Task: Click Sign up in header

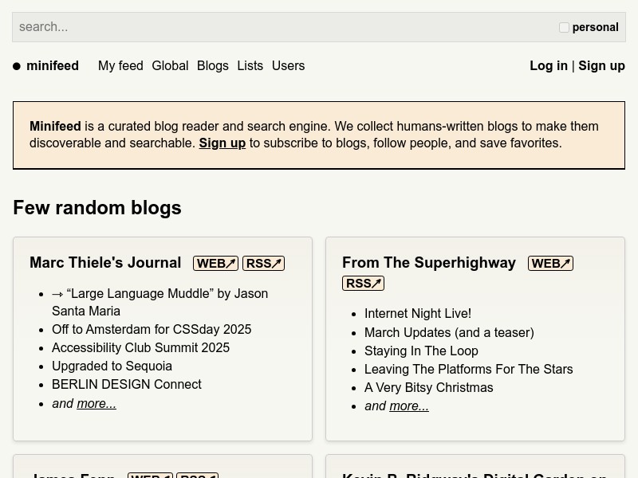Action: tap(602, 65)
